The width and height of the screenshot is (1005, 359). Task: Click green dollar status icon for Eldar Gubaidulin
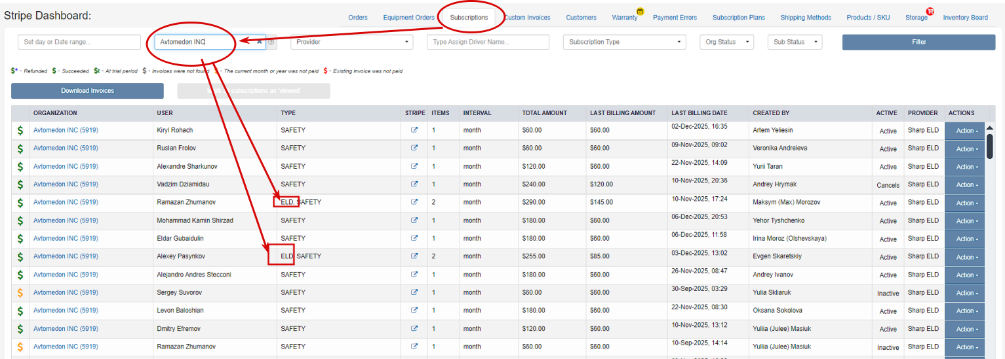20,239
